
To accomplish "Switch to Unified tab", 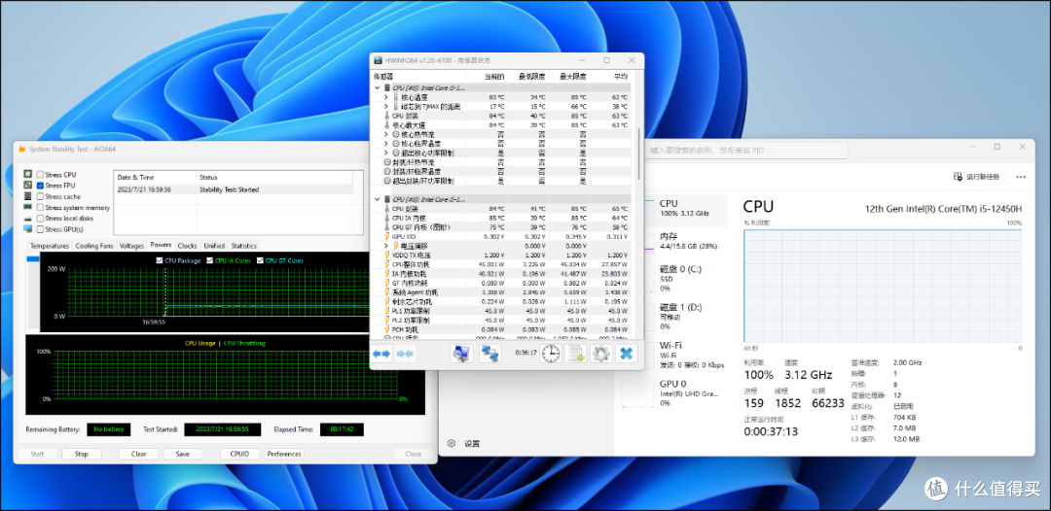I will tap(214, 246).
